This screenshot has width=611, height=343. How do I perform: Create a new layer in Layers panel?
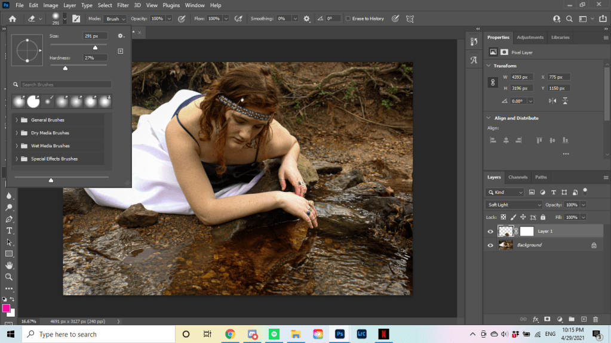[584, 319]
